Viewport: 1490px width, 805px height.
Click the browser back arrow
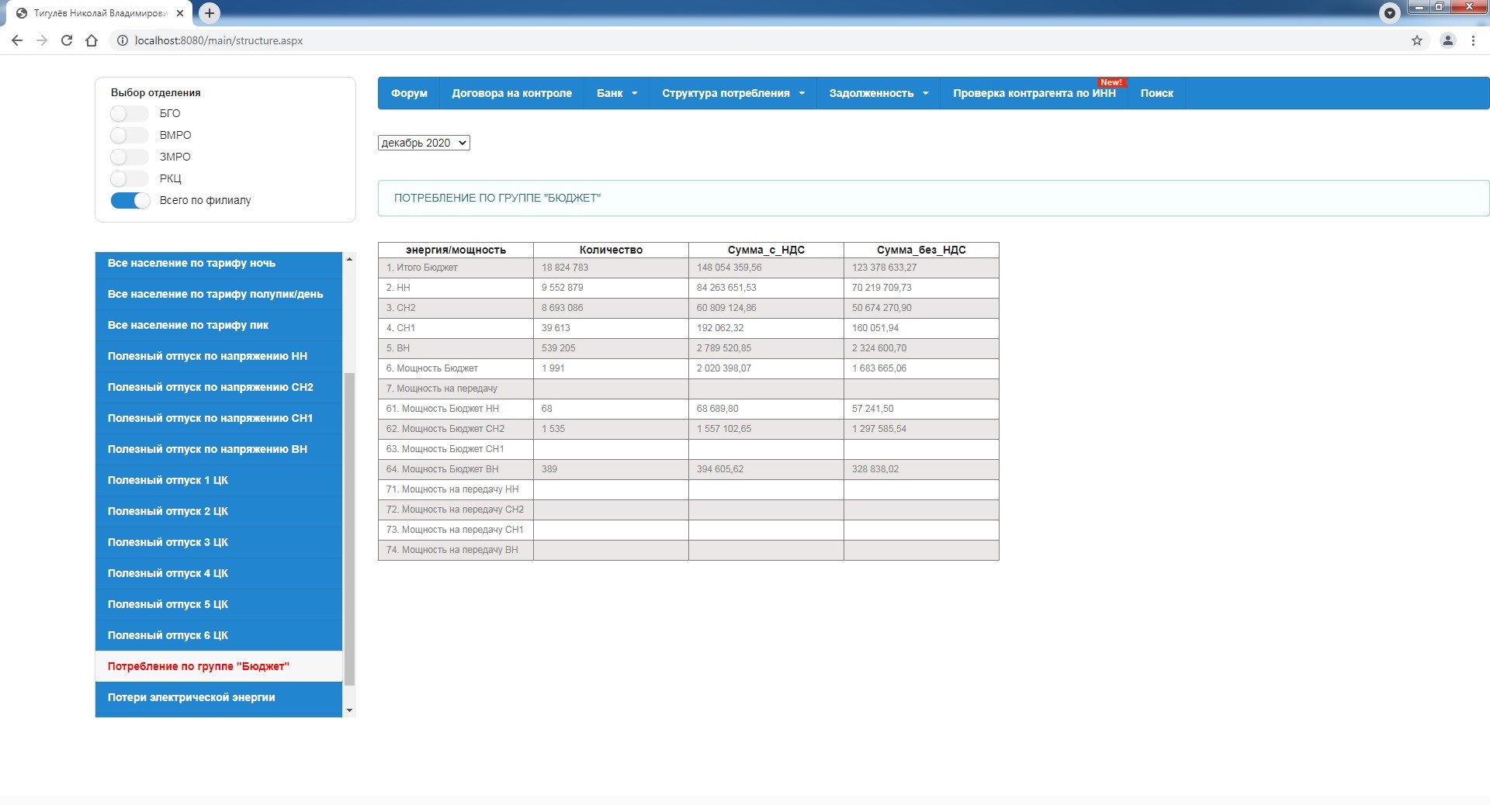[x=17, y=40]
